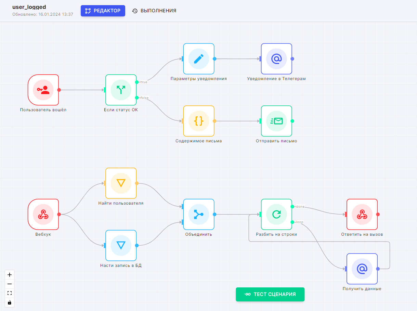Open the ВЫПОЛНЕНИЯ tab
Image resolution: width=417 pixels, height=311 pixels.
tap(154, 11)
